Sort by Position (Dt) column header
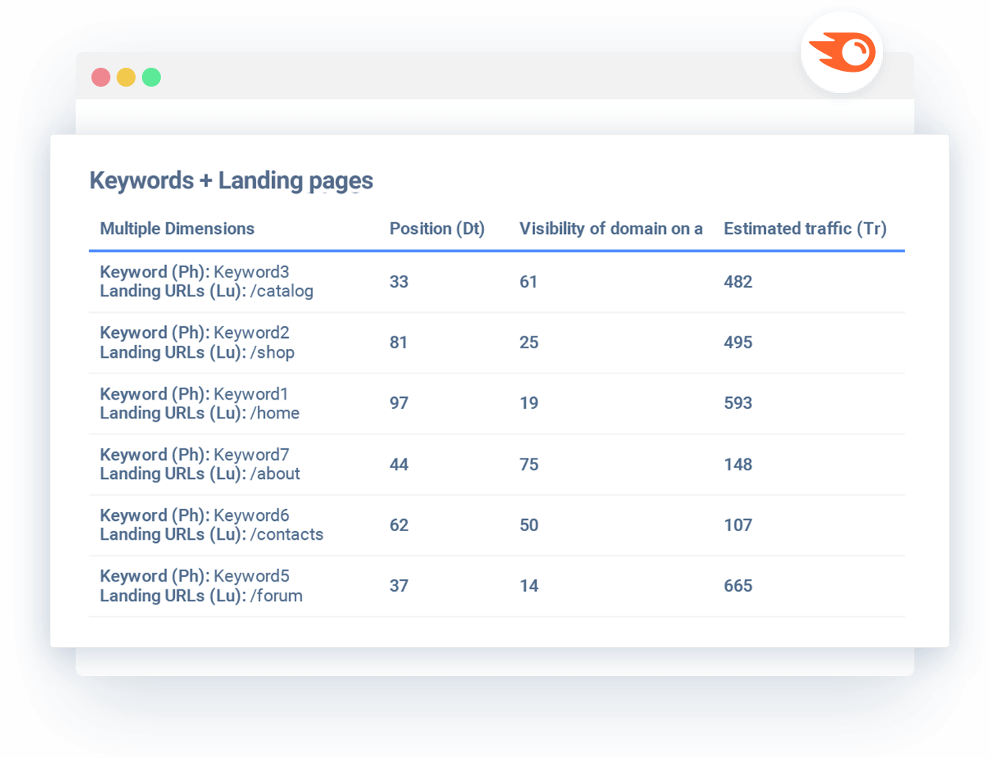990x758 pixels. [x=437, y=229]
